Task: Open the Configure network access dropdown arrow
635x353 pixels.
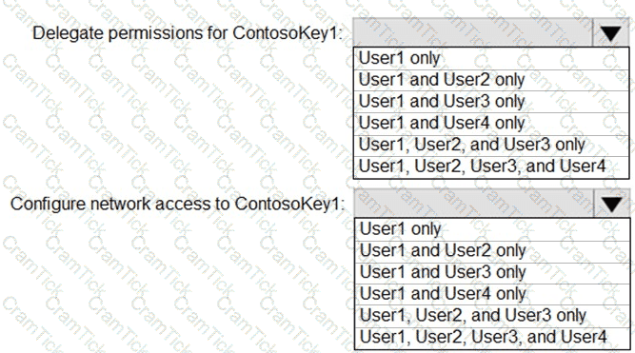Action: coord(611,204)
